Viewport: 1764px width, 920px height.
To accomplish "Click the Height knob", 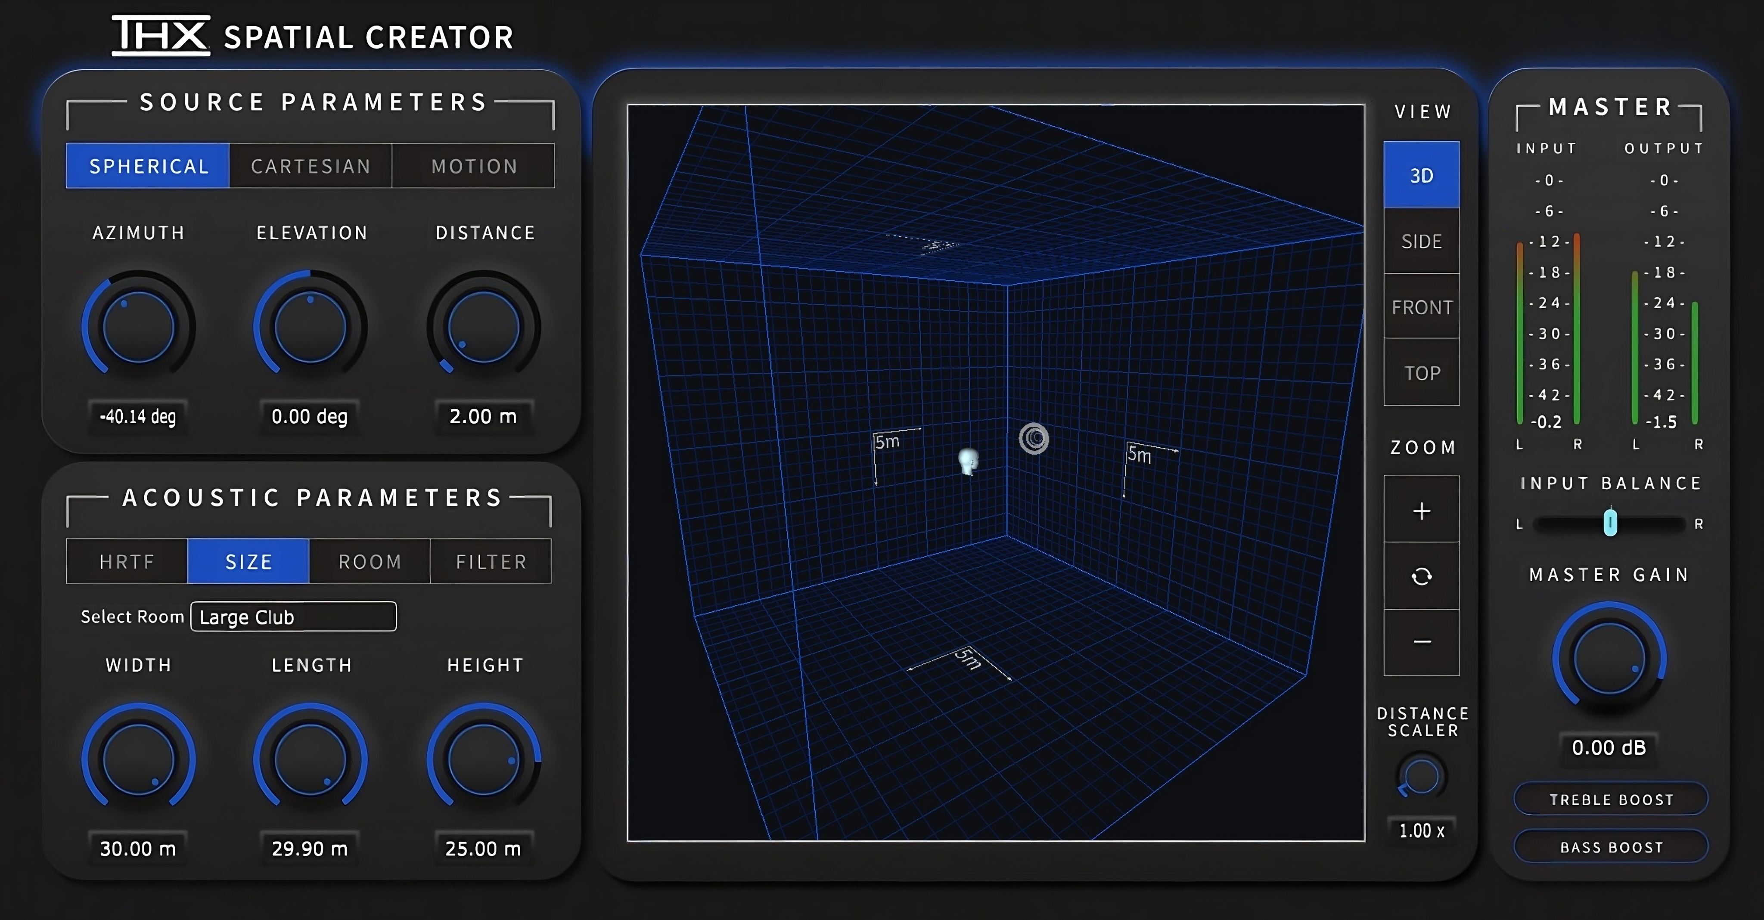I will [x=484, y=760].
